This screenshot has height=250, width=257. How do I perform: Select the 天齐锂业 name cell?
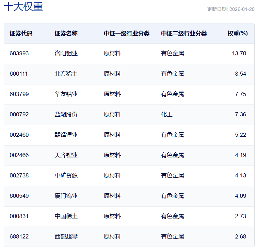click(66, 155)
